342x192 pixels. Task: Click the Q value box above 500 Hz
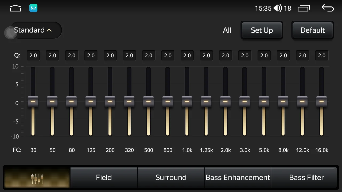click(149, 55)
